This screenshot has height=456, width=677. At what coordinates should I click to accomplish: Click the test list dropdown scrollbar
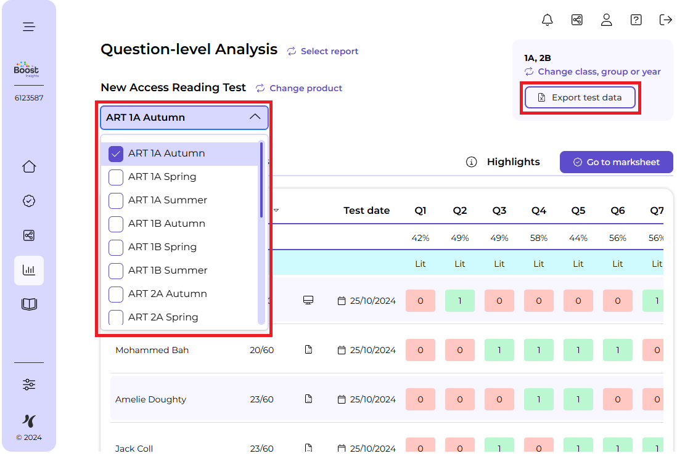pyautogui.click(x=261, y=180)
